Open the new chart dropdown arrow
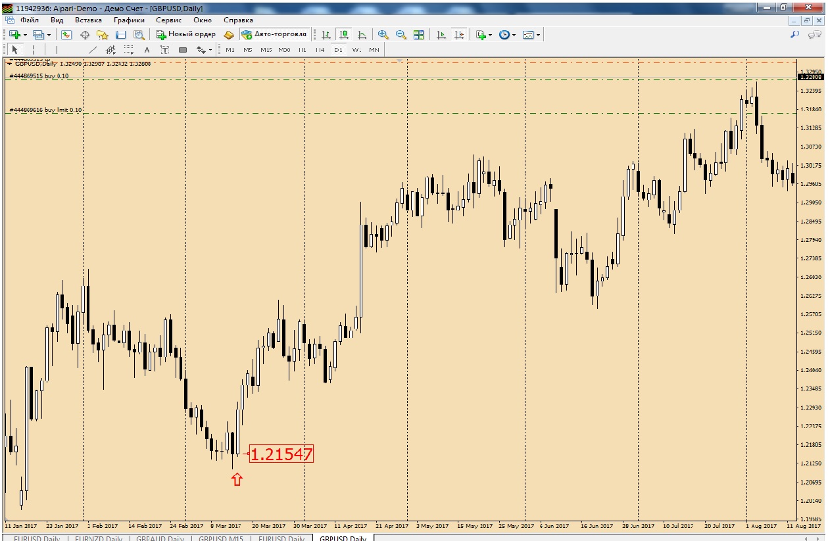The height and width of the screenshot is (541, 828). pos(25,34)
